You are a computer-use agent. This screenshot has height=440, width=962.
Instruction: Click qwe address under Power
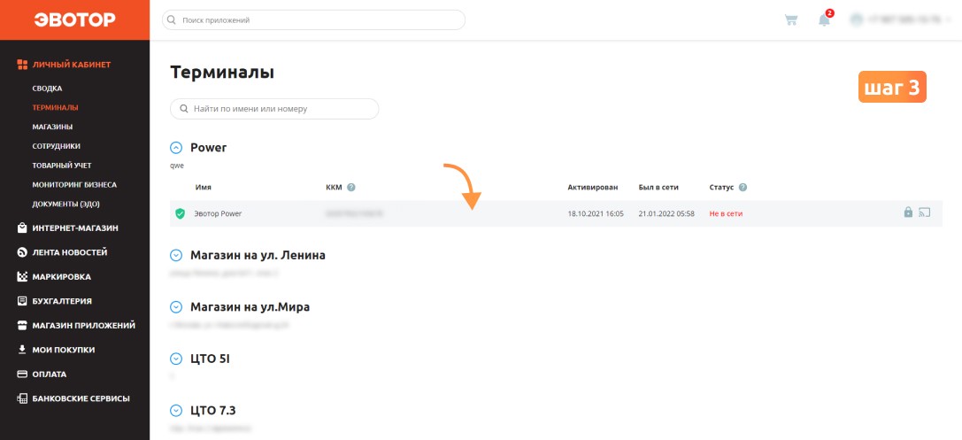[x=177, y=166]
